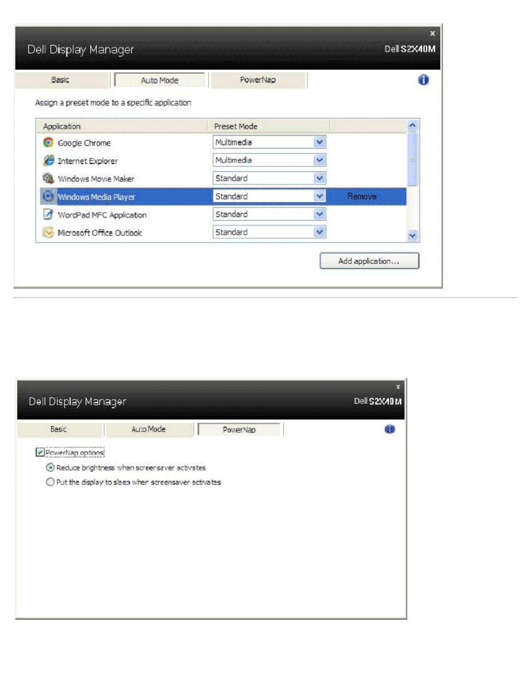The image size is (531, 687).
Task: Click the application list scrollbar down arrow
Action: pos(412,235)
